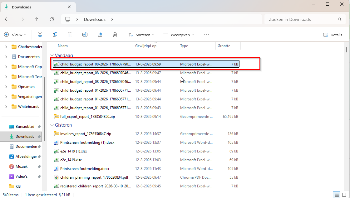This screenshot has width=350, height=198.
Task: Click the Share icon in toolbar
Action: coord(100,35)
